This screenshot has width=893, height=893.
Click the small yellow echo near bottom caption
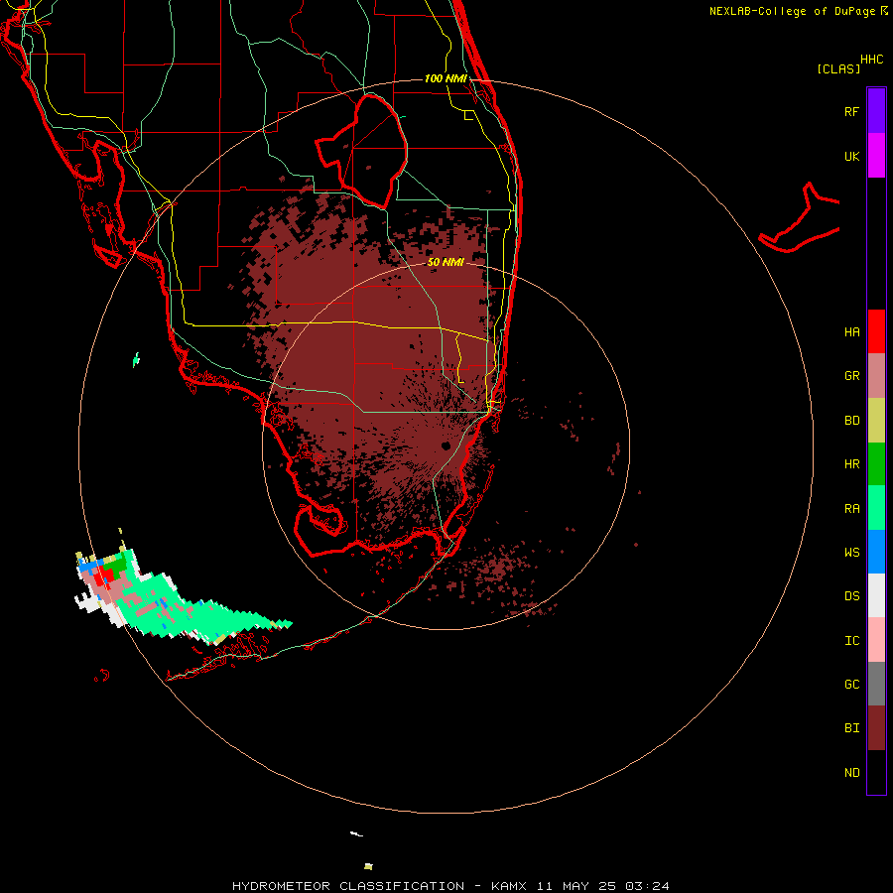click(x=368, y=866)
